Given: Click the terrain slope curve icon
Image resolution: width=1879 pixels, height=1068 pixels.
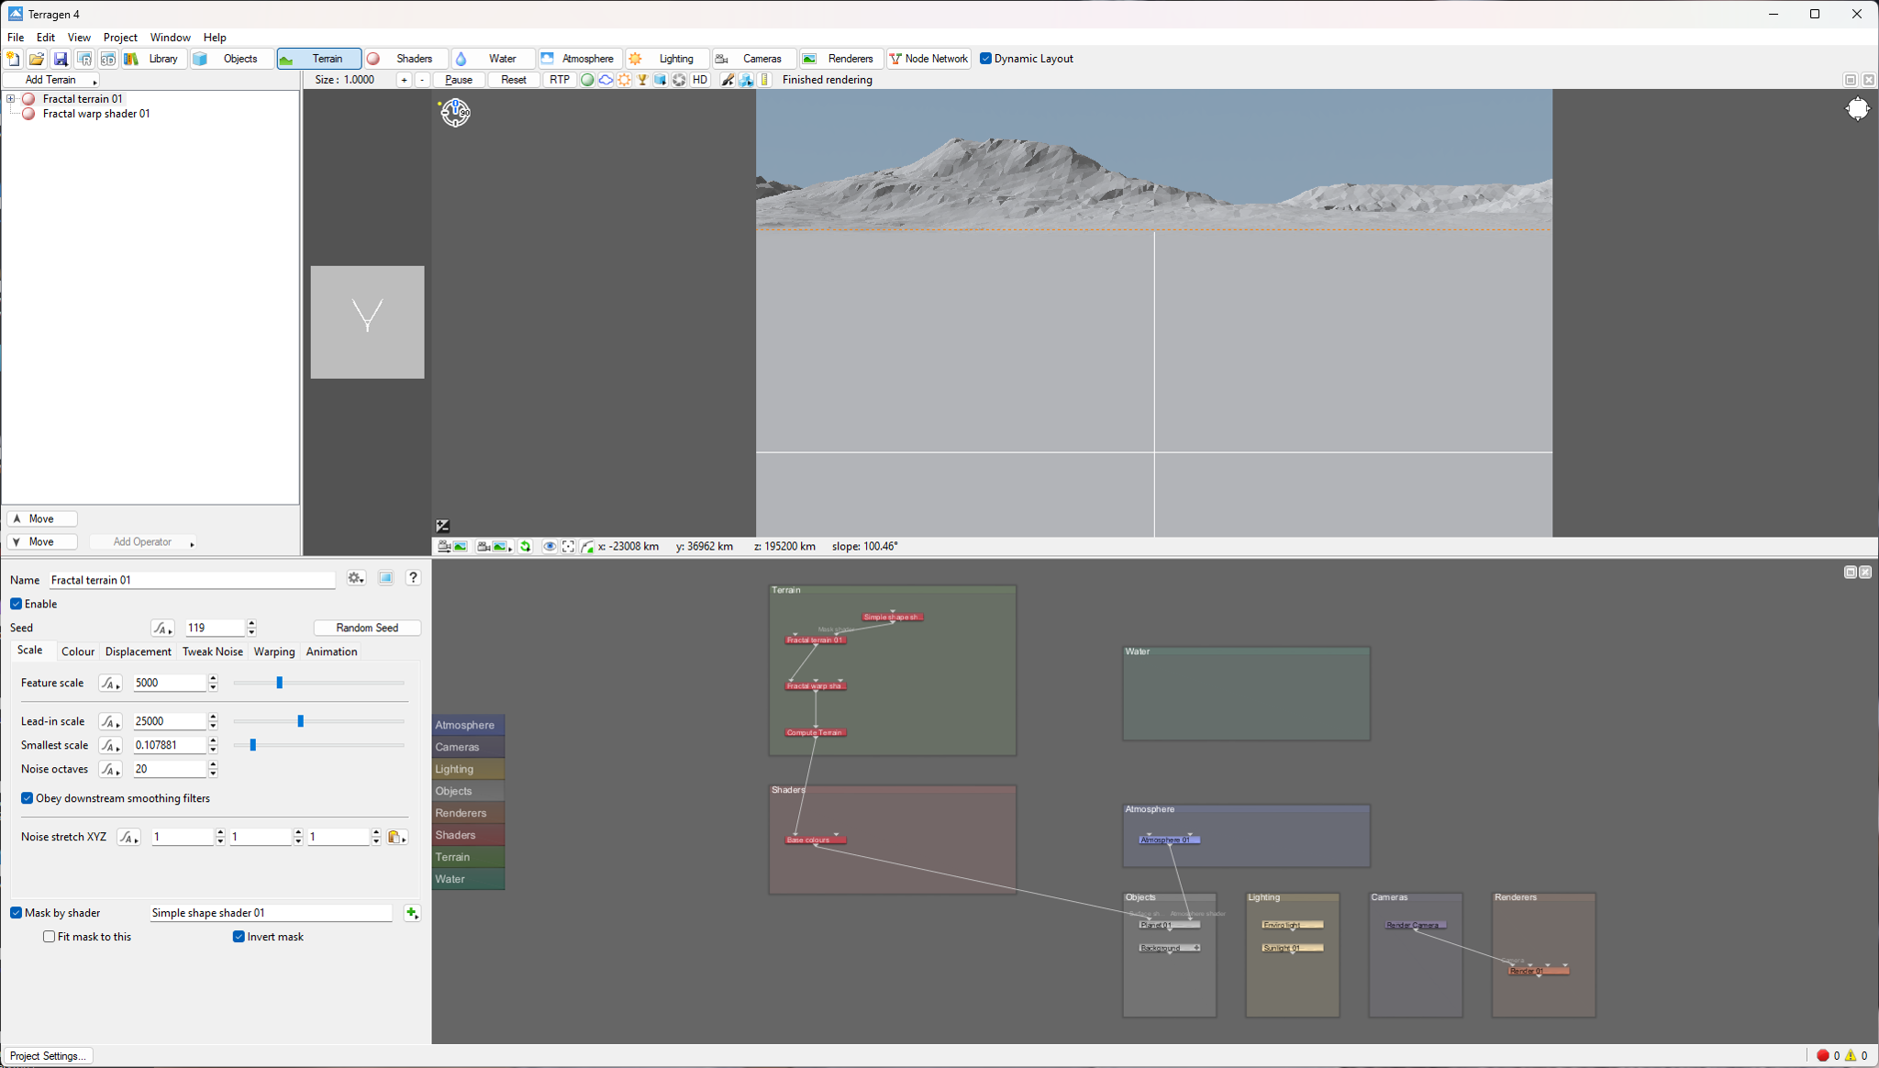Looking at the screenshot, I should coord(587,546).
